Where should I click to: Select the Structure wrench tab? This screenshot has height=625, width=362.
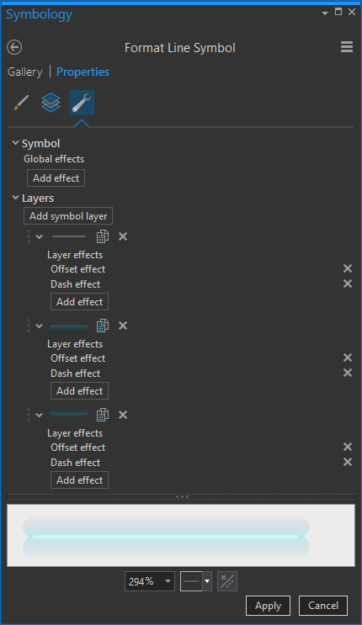(x=82, y=103)
